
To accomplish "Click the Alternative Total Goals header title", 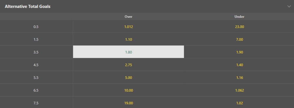I will (x=28, y=6).
